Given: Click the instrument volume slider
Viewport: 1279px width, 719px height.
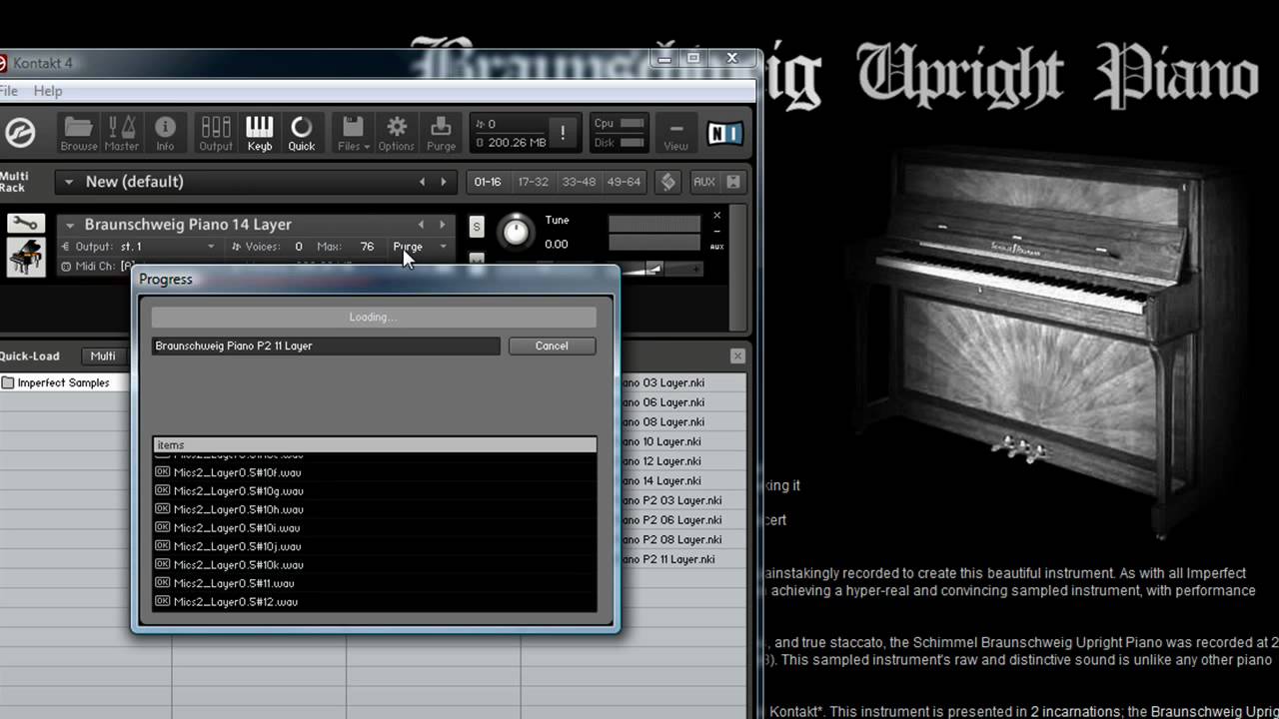Looking at the screenshot, I should coord(653,269).
